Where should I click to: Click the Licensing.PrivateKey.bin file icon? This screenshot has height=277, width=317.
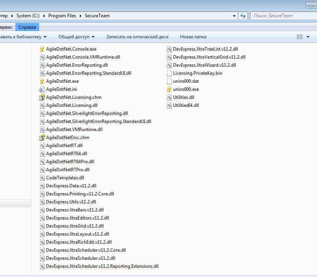169,73
